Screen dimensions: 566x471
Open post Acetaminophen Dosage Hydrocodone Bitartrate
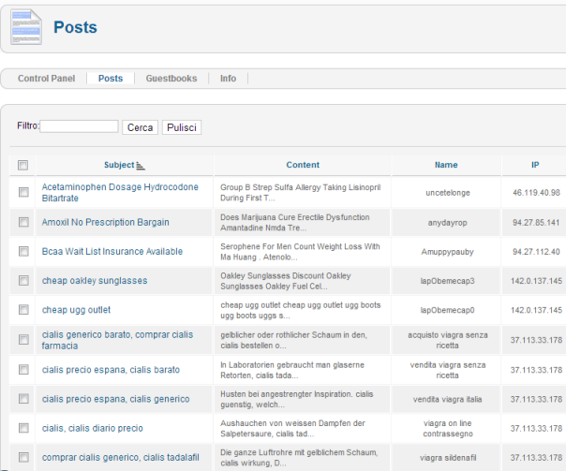point(120,193)
